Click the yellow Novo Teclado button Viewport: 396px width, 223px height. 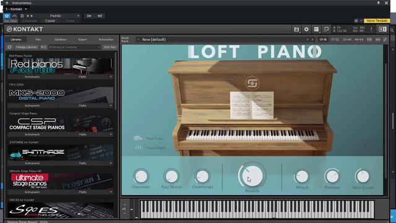coord(377,20)
